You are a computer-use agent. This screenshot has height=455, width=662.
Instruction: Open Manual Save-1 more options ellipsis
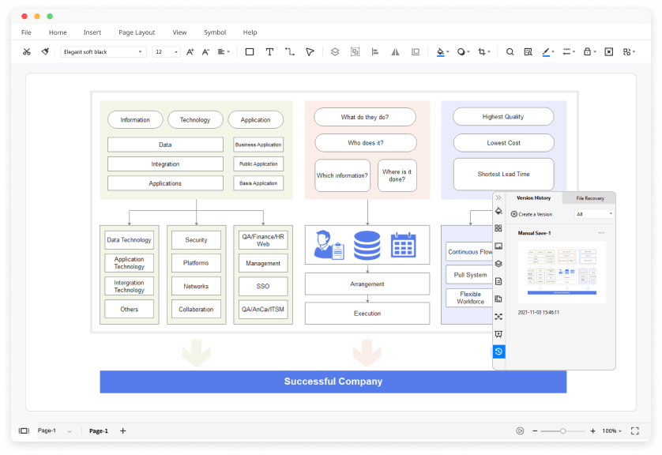coord(601,232)
